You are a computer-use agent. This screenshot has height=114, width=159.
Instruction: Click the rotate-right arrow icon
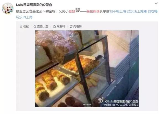point(71,27)
